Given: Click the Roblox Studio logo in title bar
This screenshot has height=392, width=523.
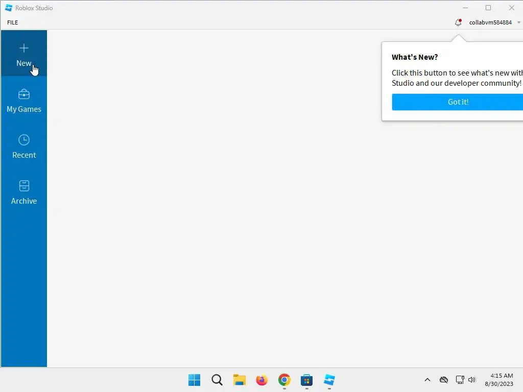Looking at the screenshot, I should pos(9,8).
